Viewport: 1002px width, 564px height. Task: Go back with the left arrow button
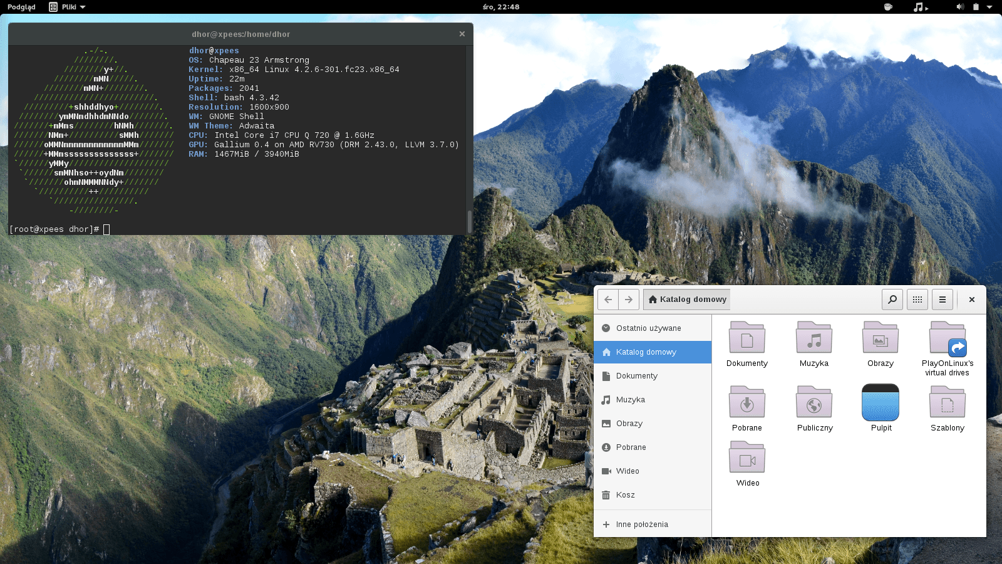coord(608,300)
